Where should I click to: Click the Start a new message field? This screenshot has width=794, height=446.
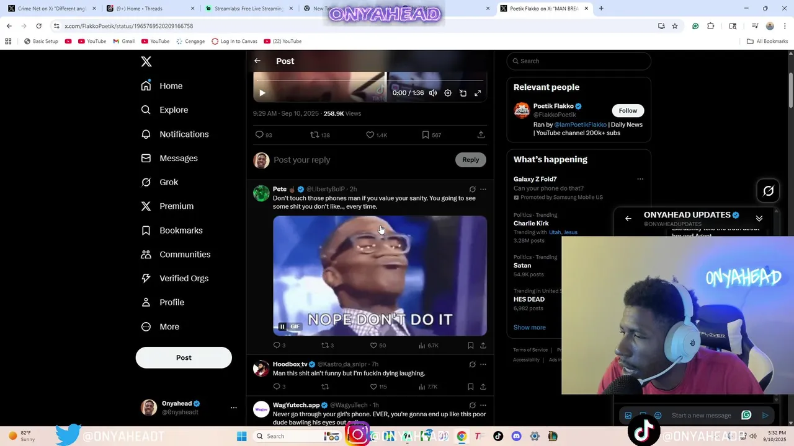pyautogui.click(x=702, y=416)
